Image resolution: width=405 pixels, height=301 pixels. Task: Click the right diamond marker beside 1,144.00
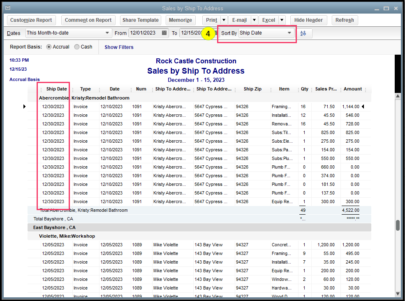click(363, 107)
